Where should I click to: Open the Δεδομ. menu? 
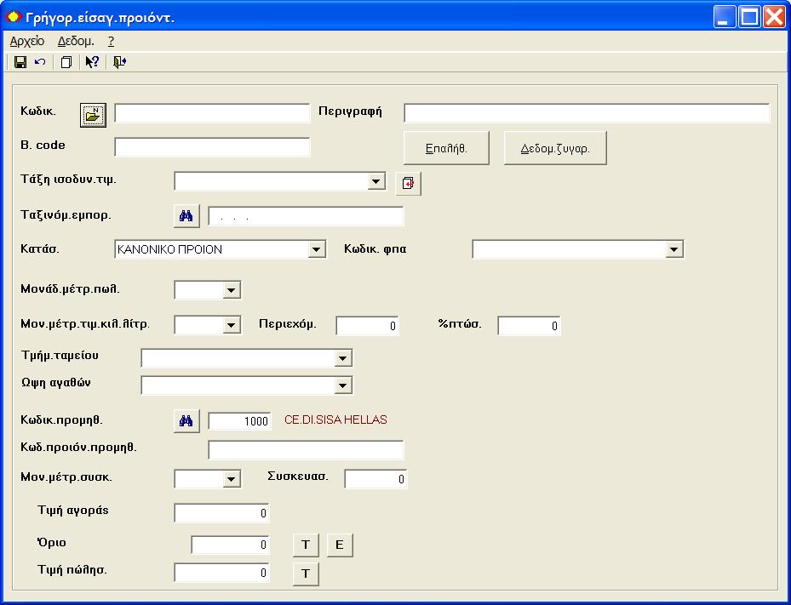(76, 42)
